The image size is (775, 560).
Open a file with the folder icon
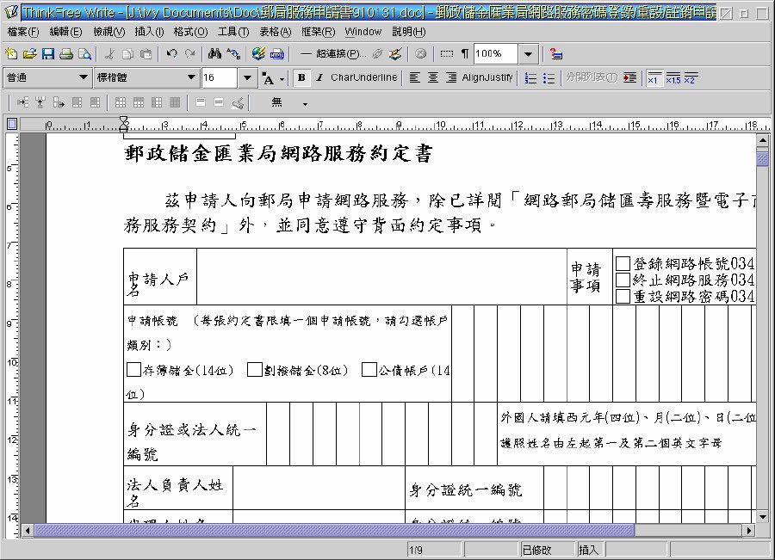pyautogui.click(x=29, y=53)
